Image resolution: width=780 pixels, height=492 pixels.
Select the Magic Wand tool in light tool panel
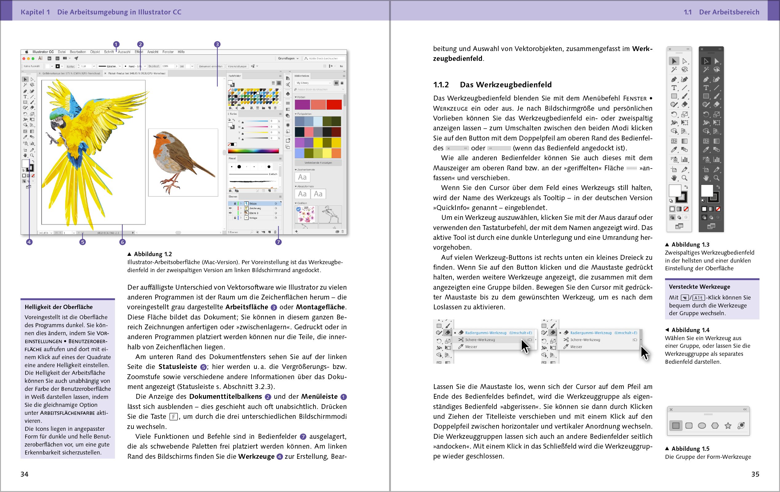(674, 69)
